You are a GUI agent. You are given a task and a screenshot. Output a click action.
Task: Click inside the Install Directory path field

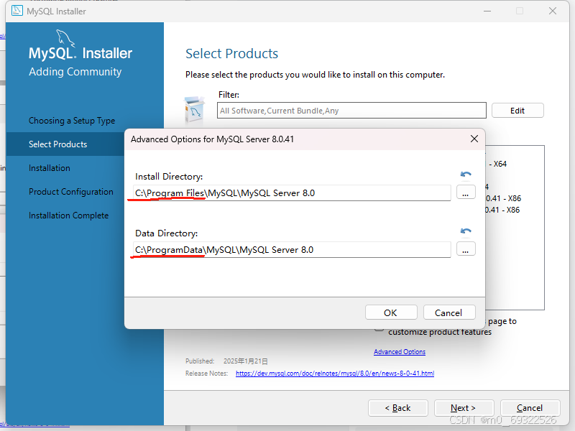pyautogui.click(x=292, y=193)
